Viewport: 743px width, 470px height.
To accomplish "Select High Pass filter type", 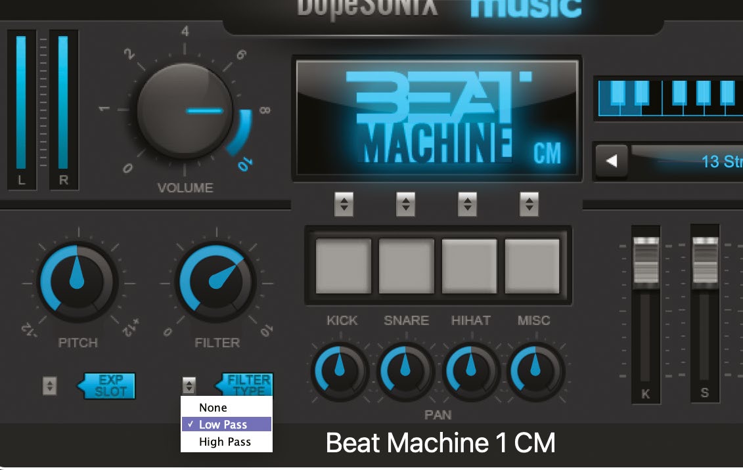I will [x=227, y=442].
